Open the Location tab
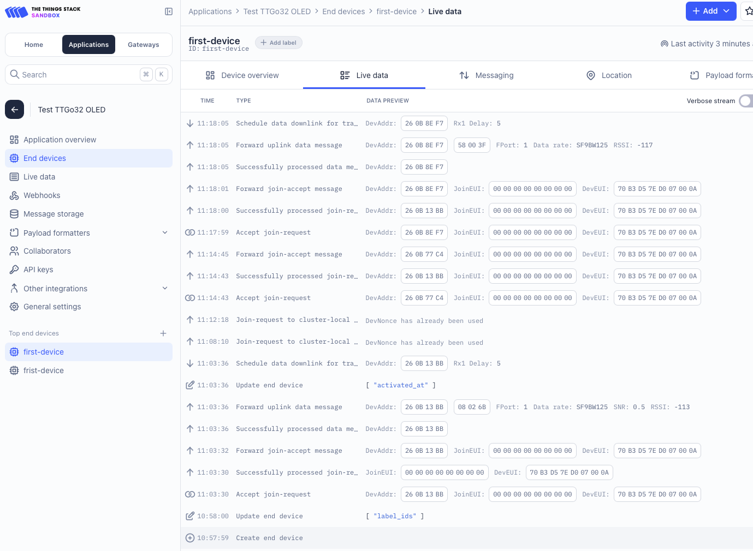The image size is (753, 551). coord(609,75)
